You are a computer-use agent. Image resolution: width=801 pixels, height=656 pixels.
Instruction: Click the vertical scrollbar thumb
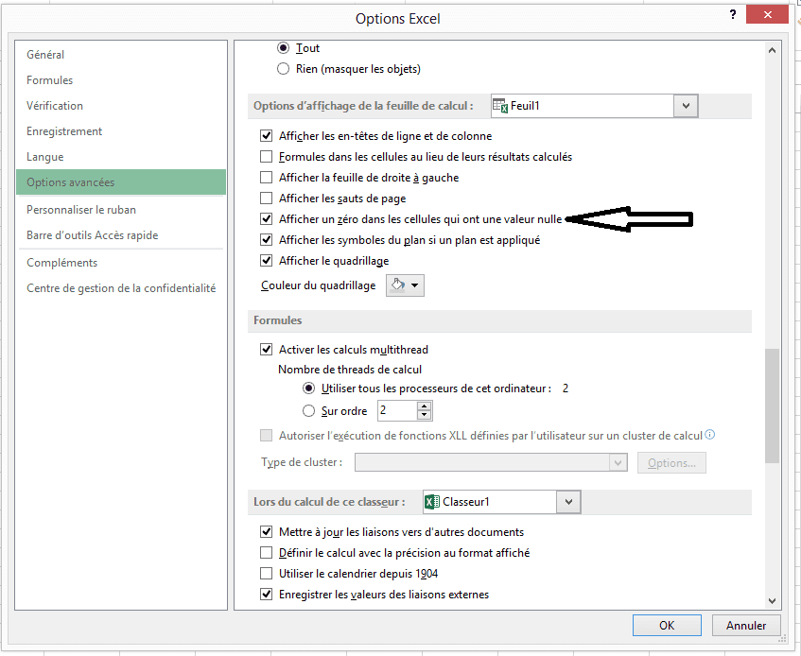coord(772,406)
